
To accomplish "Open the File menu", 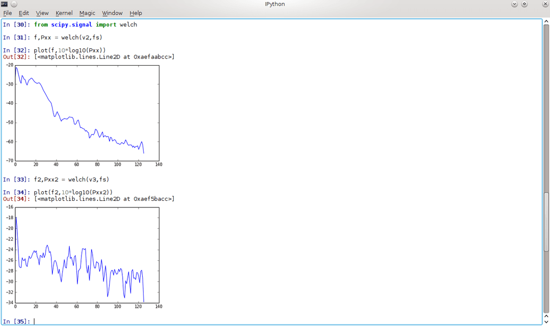I will (7, 13).
